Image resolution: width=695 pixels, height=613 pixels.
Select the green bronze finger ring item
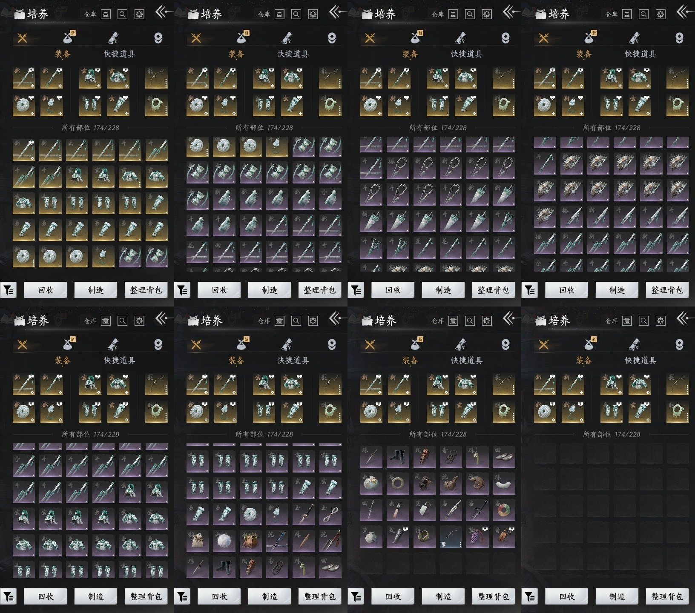pos(424,537)
